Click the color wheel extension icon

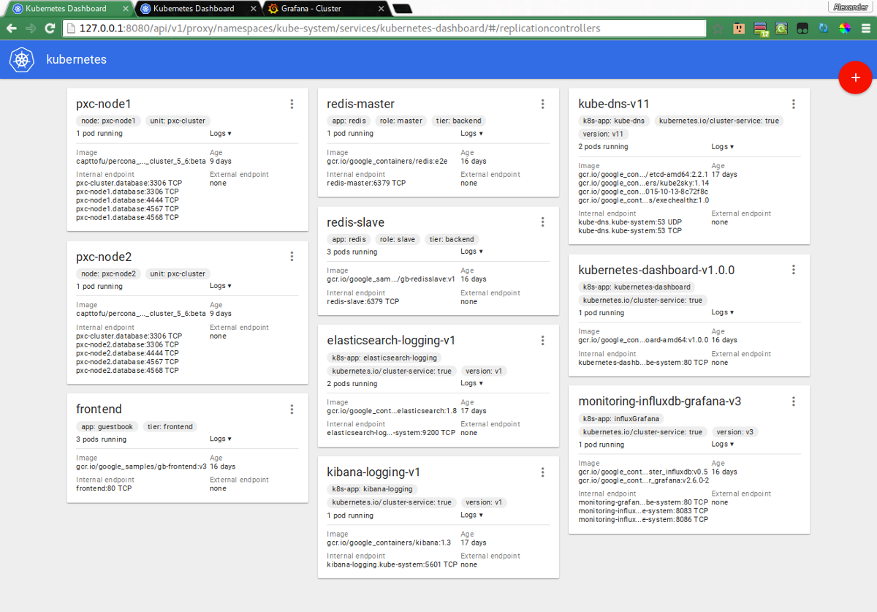[846, 28]
